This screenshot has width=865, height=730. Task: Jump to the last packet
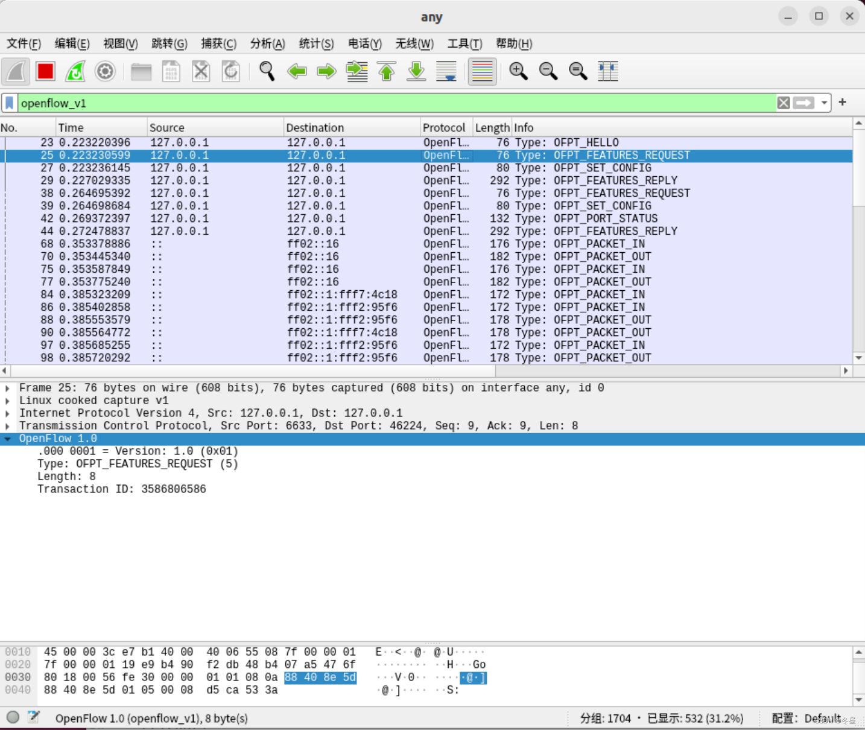[416, 72]
